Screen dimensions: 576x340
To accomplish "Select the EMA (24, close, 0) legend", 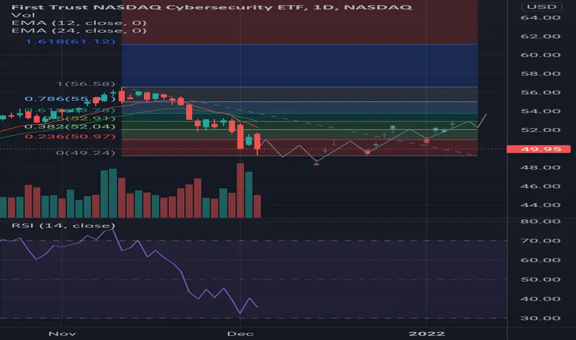I will 79,30.
